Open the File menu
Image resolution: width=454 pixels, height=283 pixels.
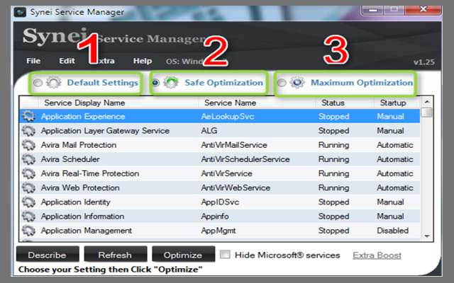(33, 61)
